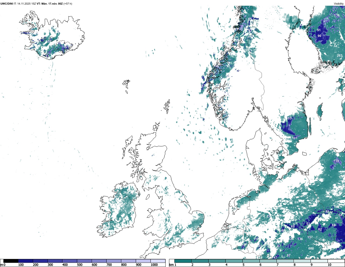Click the black 0–100 m legend swatch

click(11, 261)
